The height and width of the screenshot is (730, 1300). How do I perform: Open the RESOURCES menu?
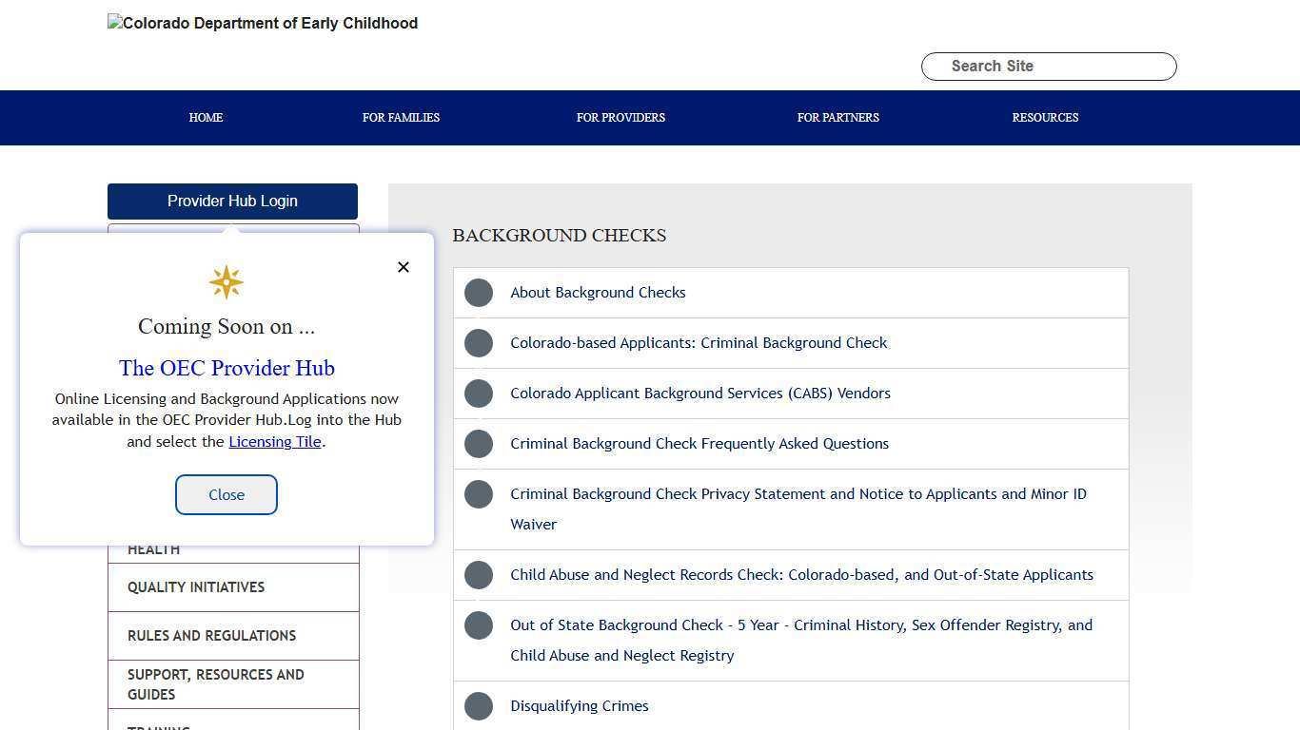click(x=1045, y=117)
